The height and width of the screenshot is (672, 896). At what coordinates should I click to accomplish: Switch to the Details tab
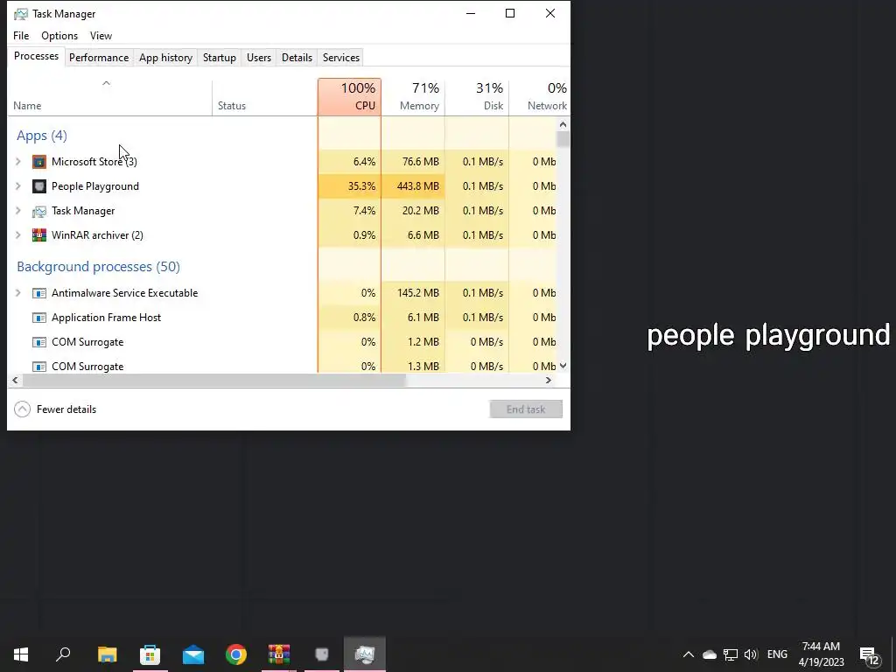(x=297, y=58)
